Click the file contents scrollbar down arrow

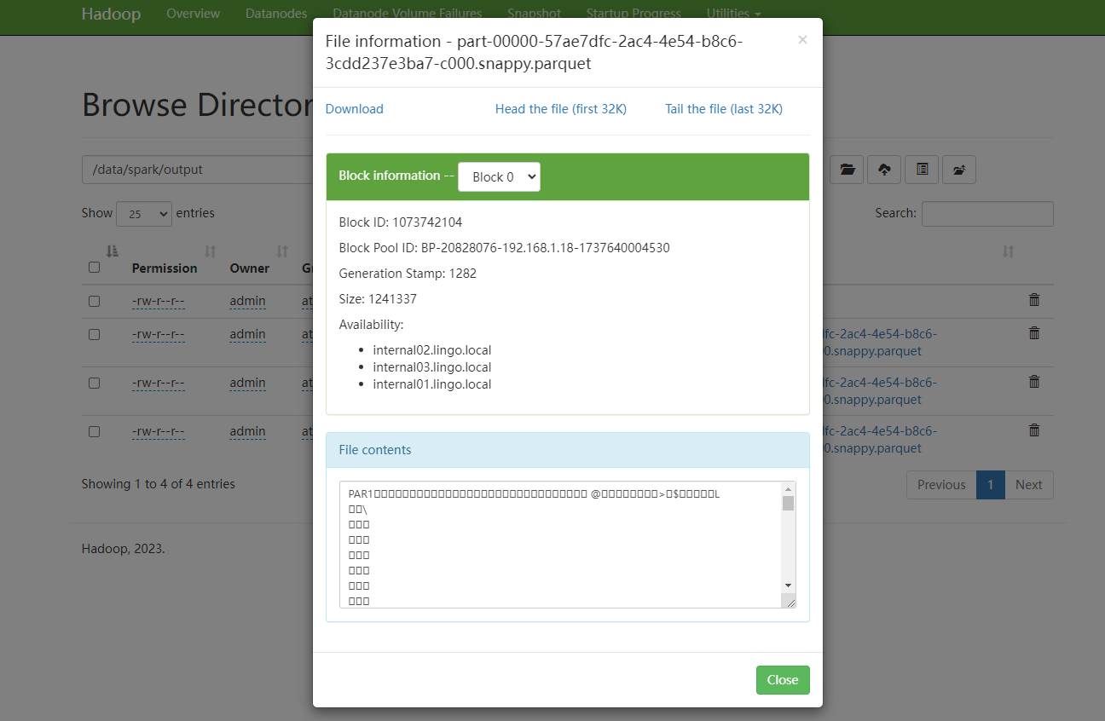[788, 585]
